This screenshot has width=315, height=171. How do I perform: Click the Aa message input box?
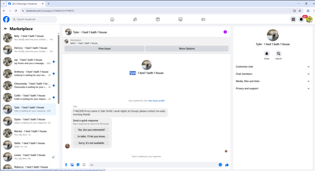(x=153, y=165)
